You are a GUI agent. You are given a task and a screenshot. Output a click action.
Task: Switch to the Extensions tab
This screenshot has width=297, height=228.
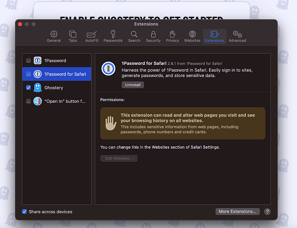[x=214, y=36]
